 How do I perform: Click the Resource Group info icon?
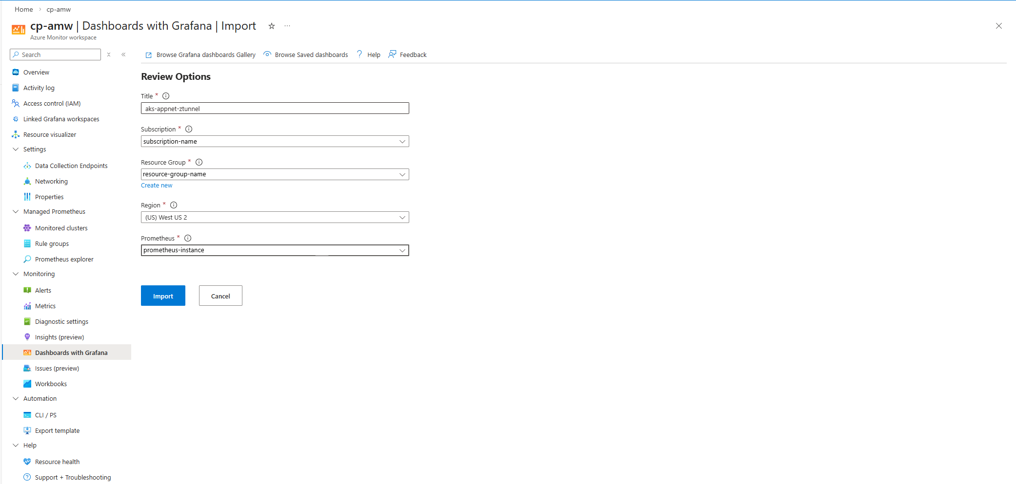[199, 162]
